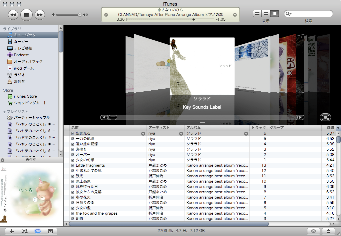Click the テレビ番組 TV screen icon
Screen dimensions: 341x236
pyautogui.click(x=10, y=48)
